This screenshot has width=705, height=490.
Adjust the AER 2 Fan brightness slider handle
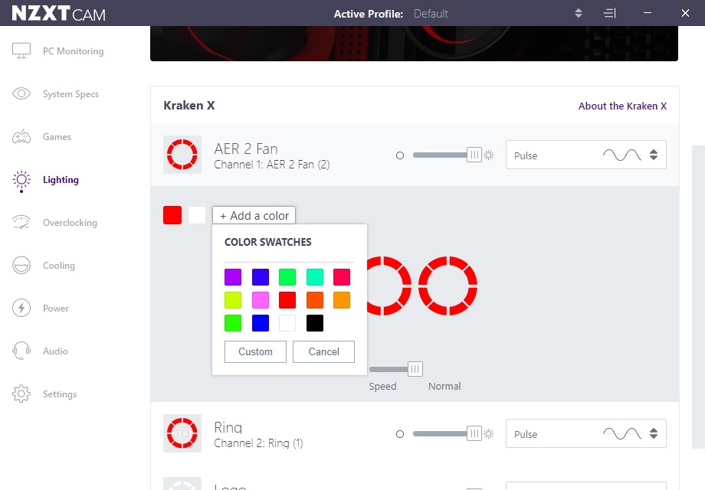tap(474, 155)
